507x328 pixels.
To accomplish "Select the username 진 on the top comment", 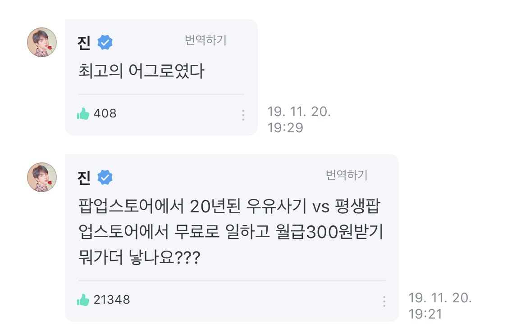I will tap(83, 41).
